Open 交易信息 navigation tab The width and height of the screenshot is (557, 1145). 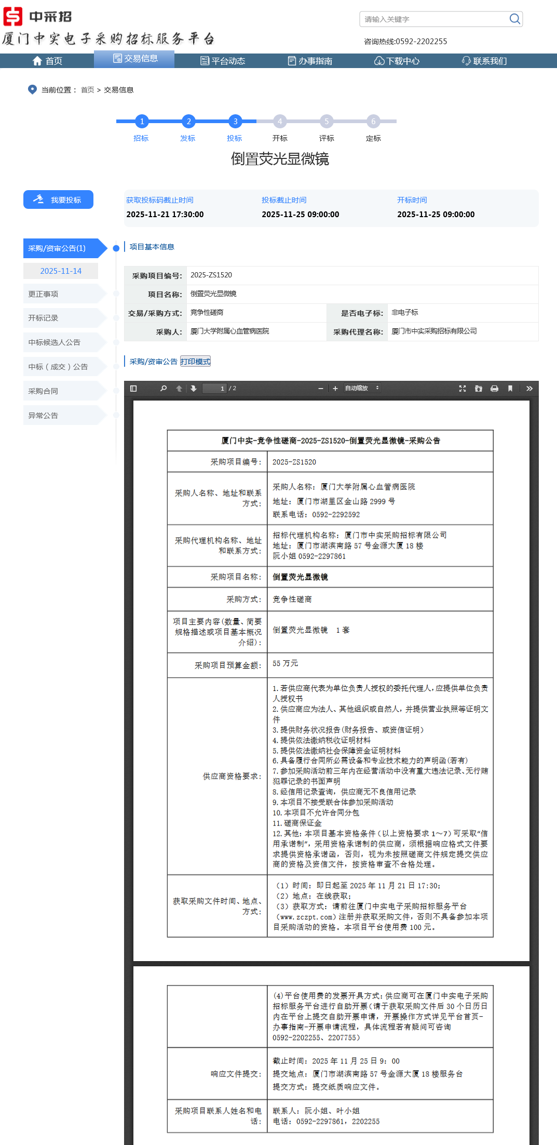point(134,59)
